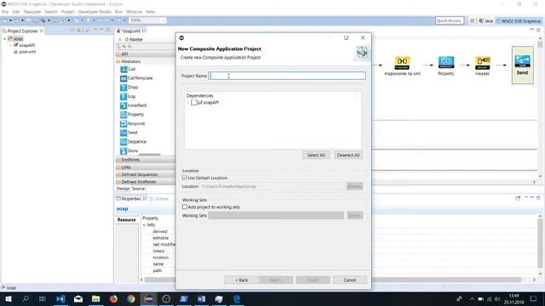Select the LoopBack mediator in palette
The height and width of the screenshot is (306, 545).
coord(134,105)
